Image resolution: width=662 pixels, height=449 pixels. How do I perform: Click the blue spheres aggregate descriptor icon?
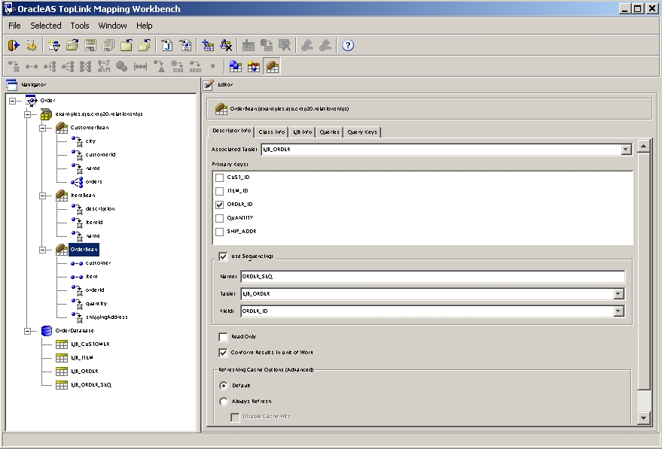236,66
